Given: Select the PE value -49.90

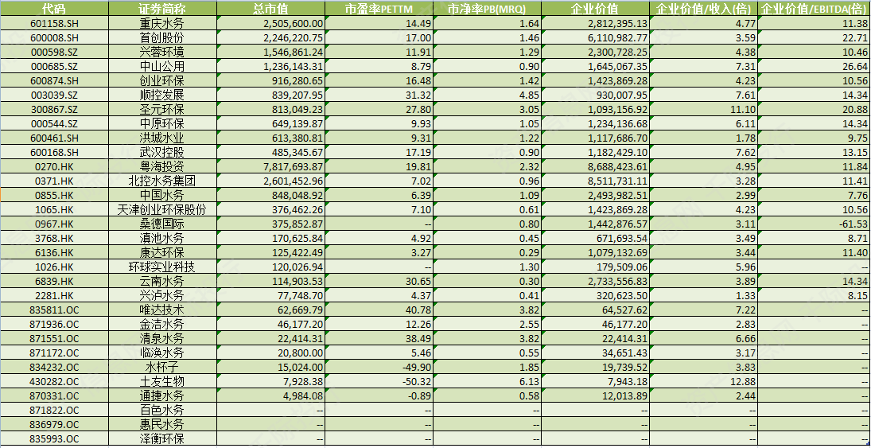Looking at the screenshot, I should click(x=379, y=367).
